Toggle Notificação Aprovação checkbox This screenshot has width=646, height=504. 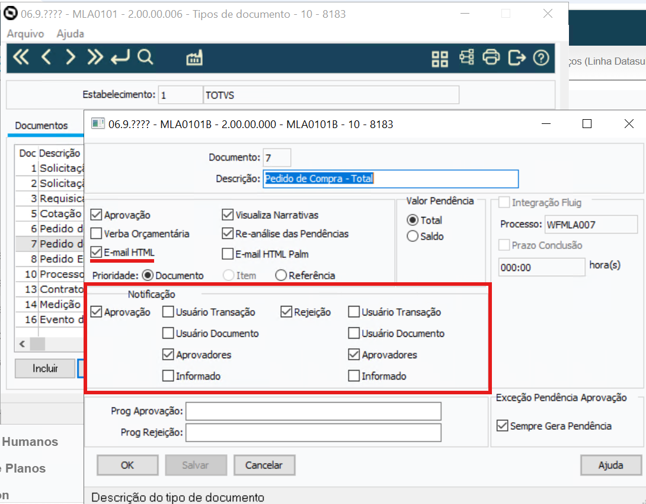tap(96, 312)
